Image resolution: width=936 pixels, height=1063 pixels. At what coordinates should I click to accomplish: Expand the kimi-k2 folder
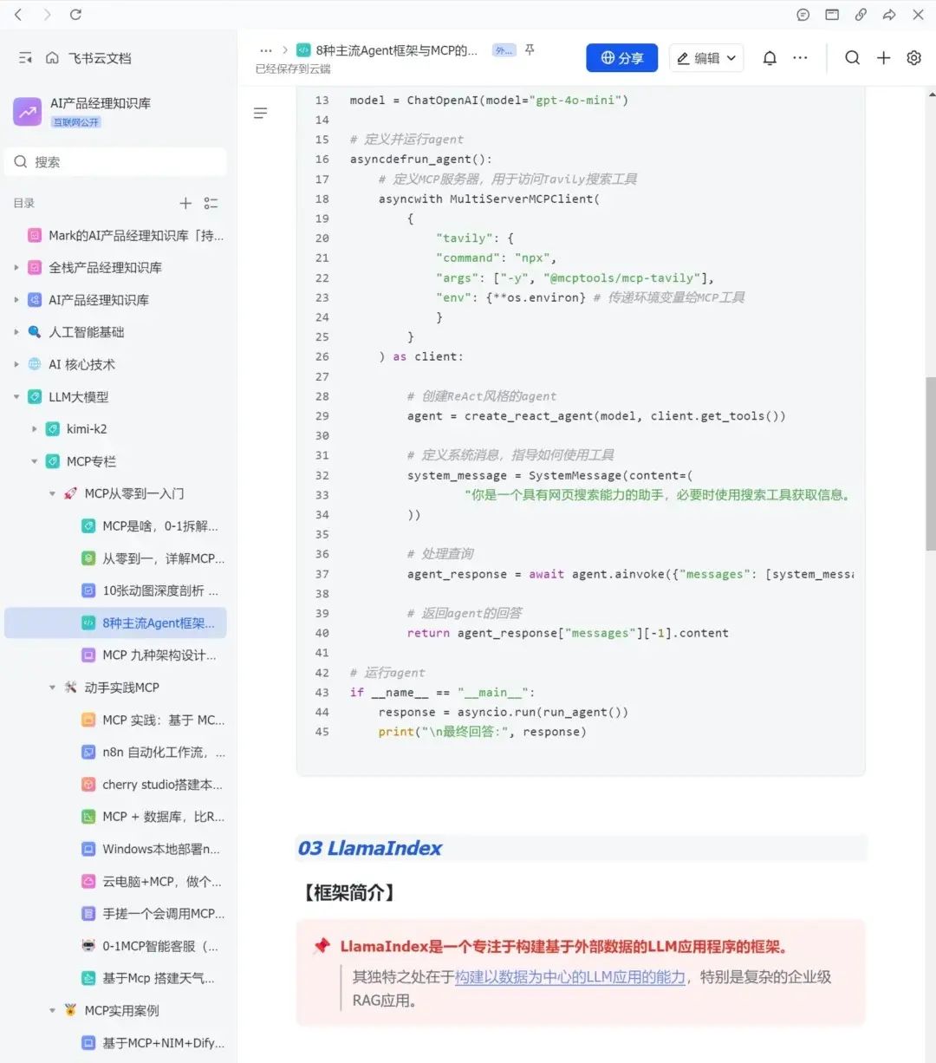coord(35,429)
